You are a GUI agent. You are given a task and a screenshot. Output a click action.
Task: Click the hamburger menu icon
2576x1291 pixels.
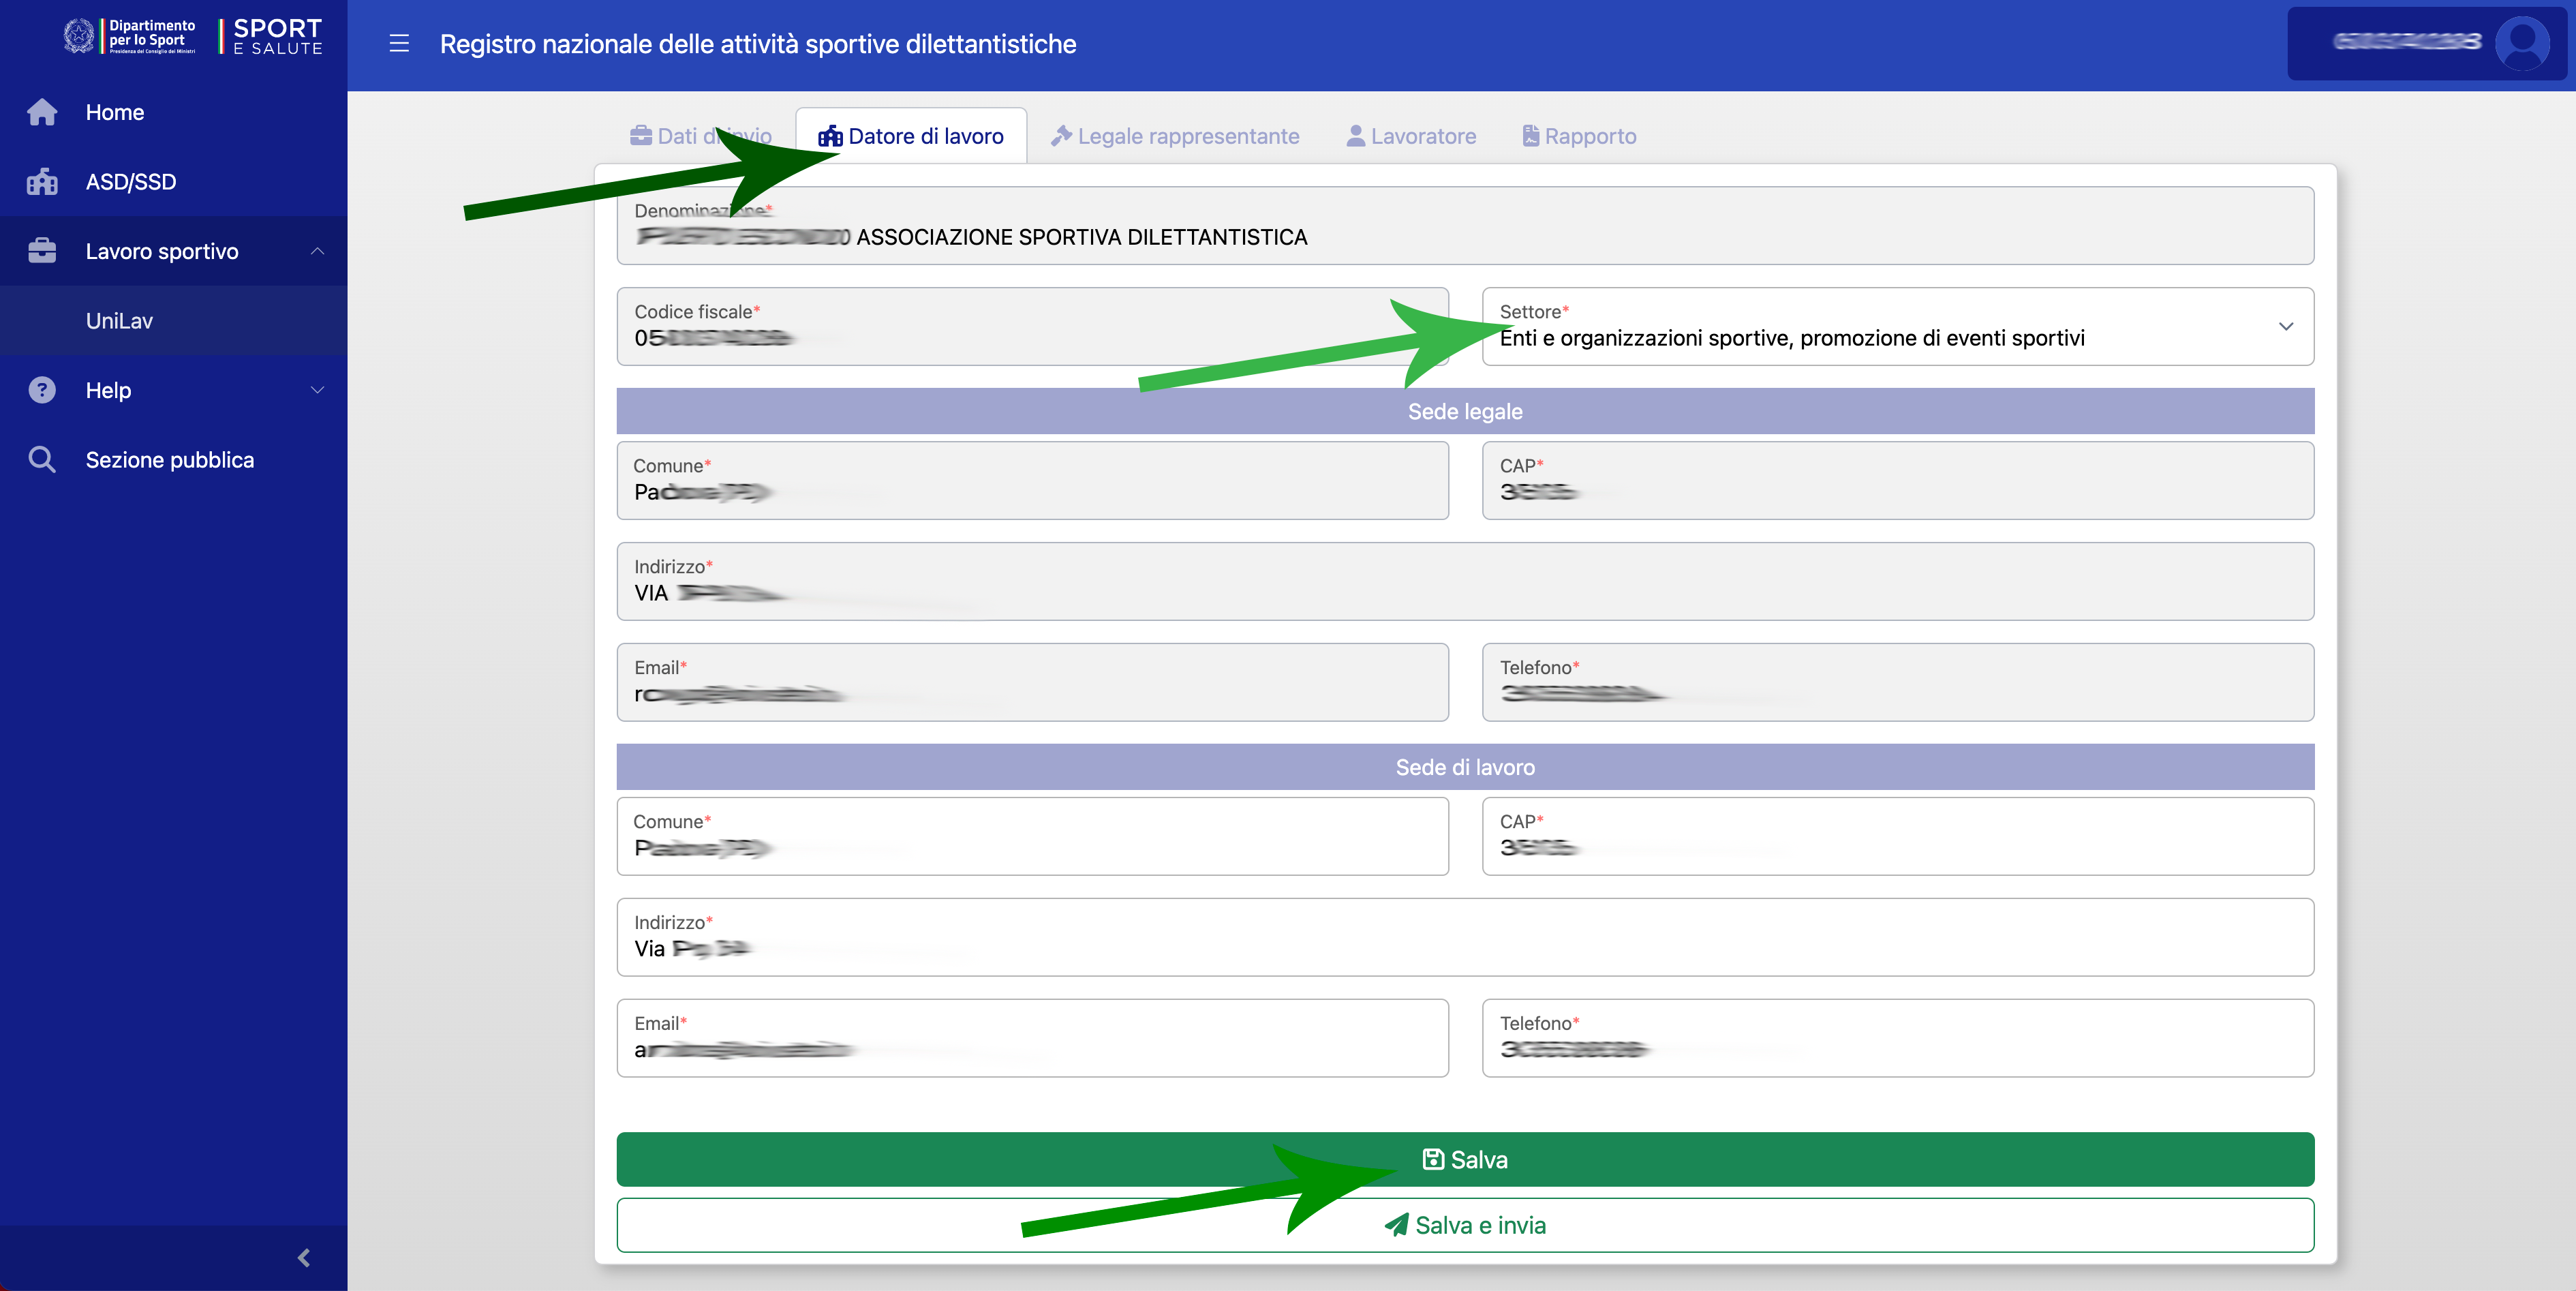click(399, 44)
